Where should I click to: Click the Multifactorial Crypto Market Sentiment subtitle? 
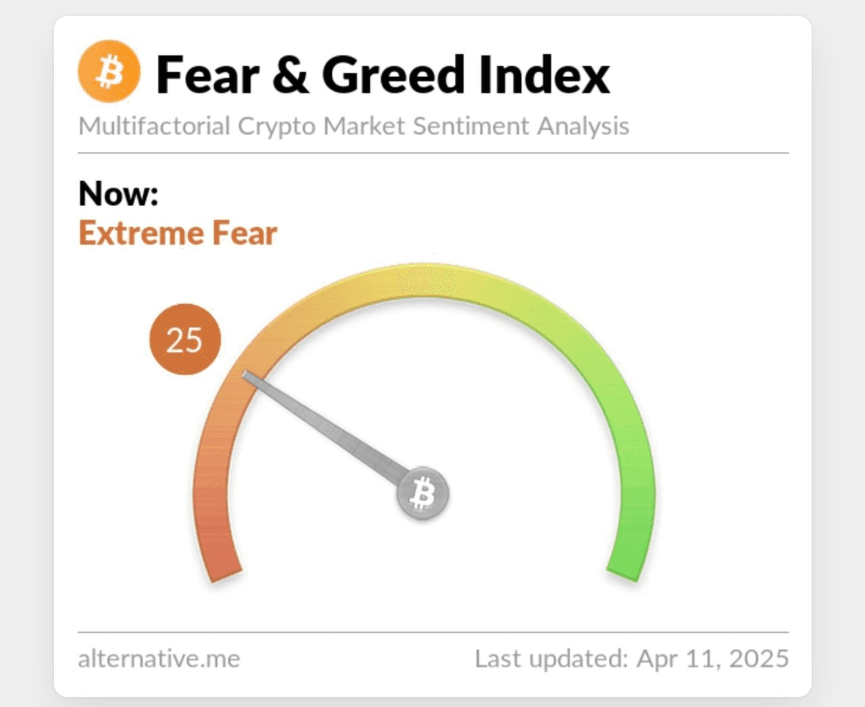tap(353, 126)
